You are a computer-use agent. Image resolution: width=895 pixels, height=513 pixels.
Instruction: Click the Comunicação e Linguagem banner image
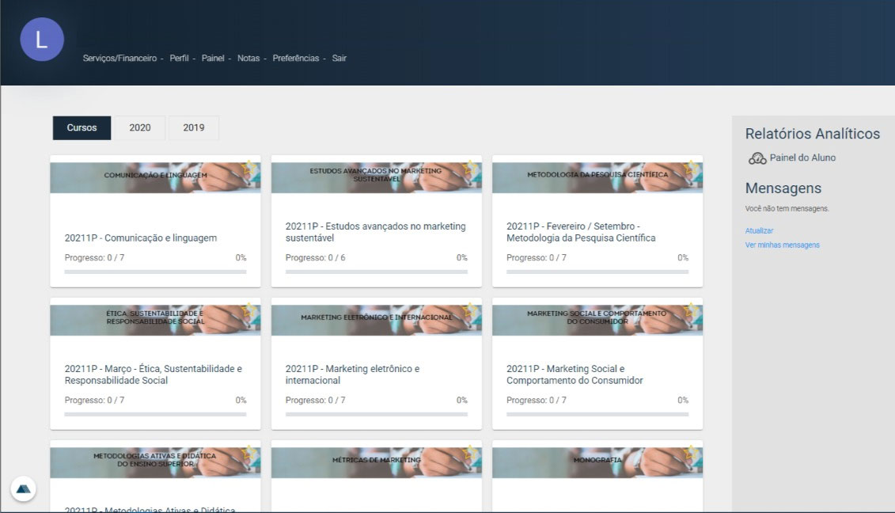point(155,177)
